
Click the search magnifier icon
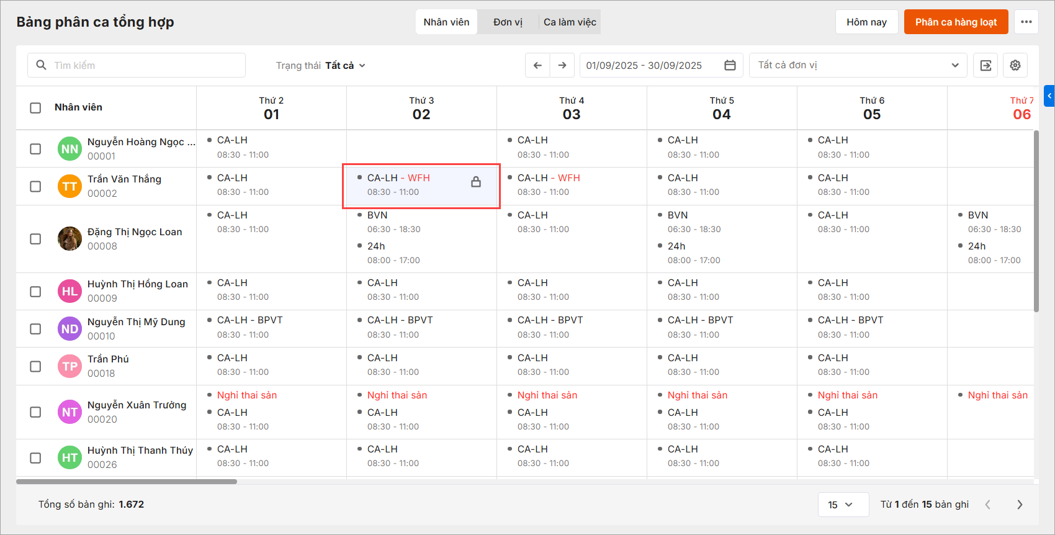click(42, 65)
